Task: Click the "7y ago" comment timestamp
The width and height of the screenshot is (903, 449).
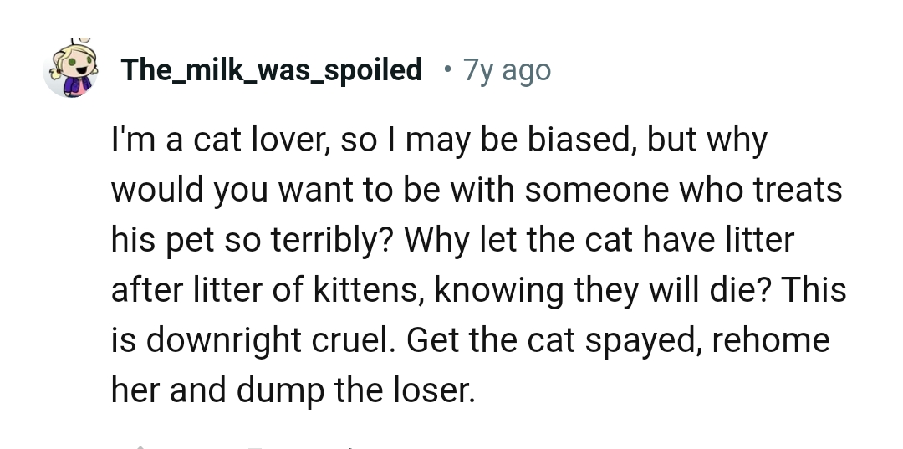Action: [507, 70]
